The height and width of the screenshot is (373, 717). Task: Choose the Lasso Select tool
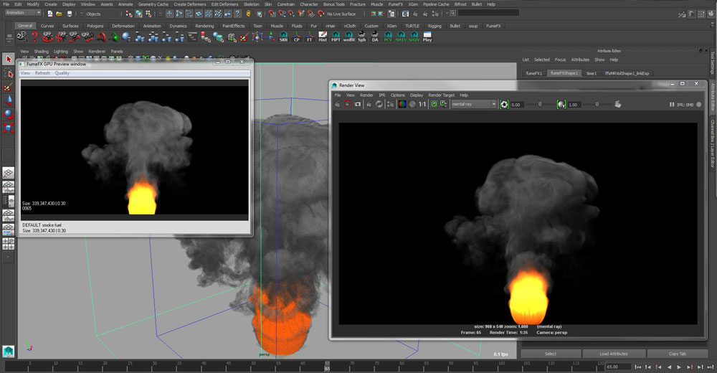click(8, 73)
